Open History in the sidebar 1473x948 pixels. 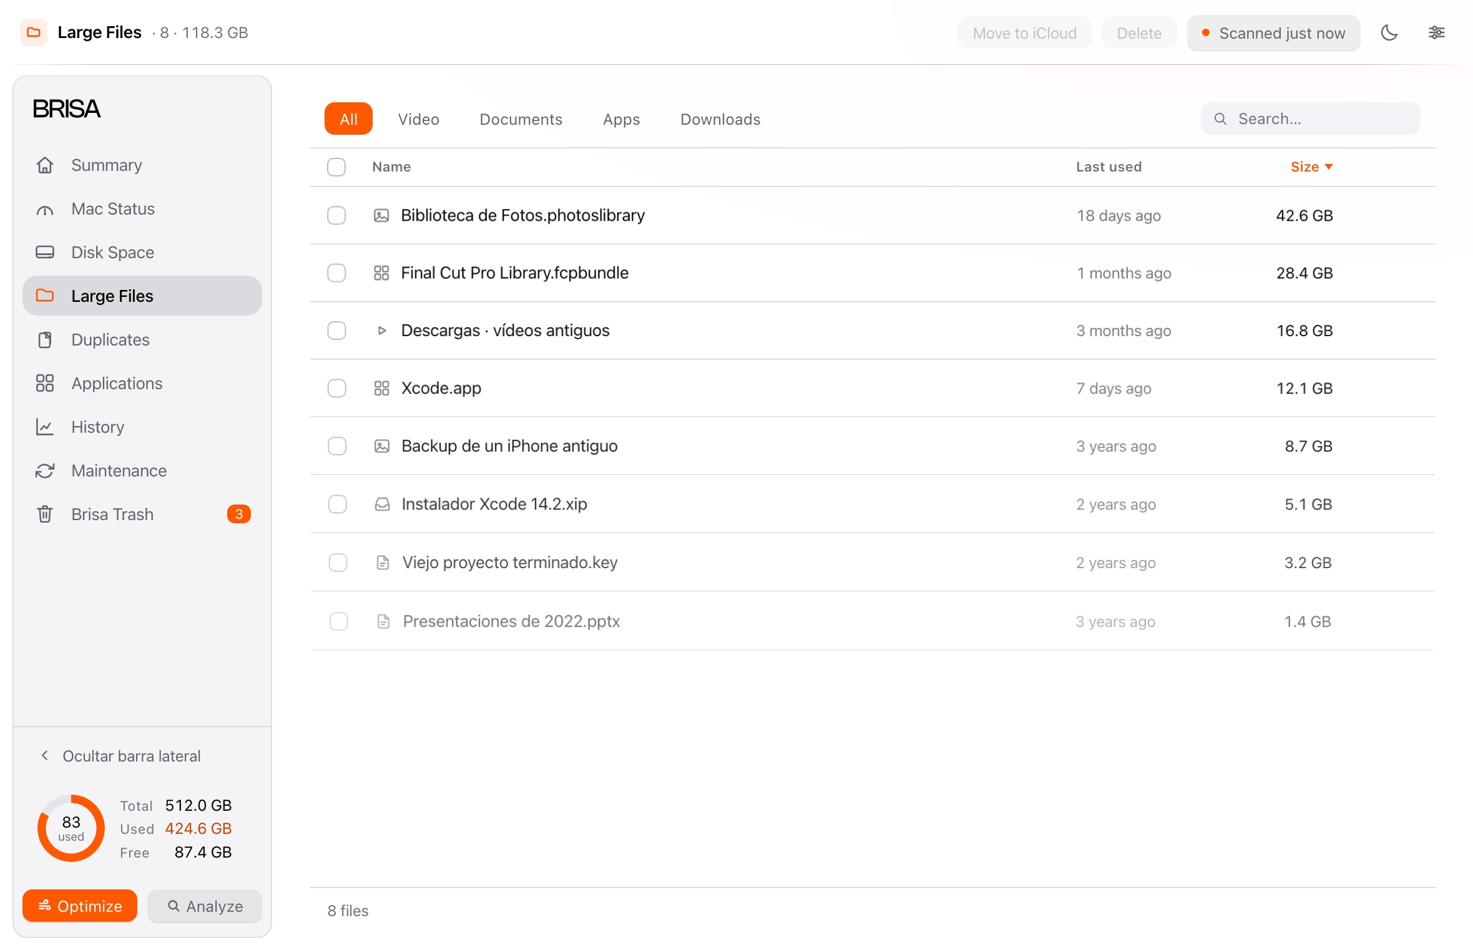(x=142, y=427)
